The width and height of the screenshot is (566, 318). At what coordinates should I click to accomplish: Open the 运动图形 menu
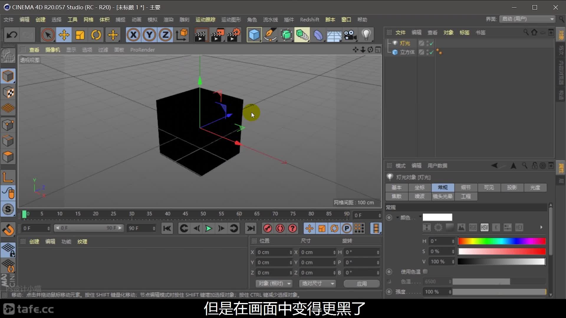pyautogui.click(x=231, y=20)
